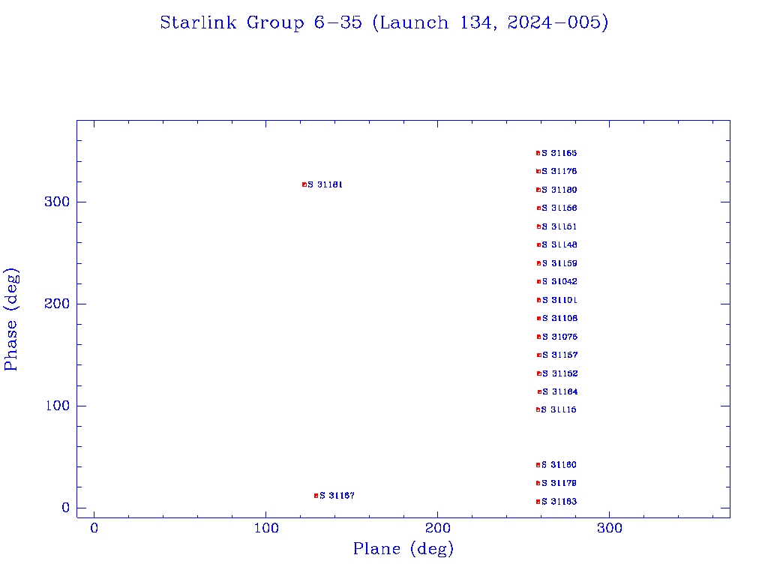Click the red marker for S 31181
768x576 pixels.
304,184
